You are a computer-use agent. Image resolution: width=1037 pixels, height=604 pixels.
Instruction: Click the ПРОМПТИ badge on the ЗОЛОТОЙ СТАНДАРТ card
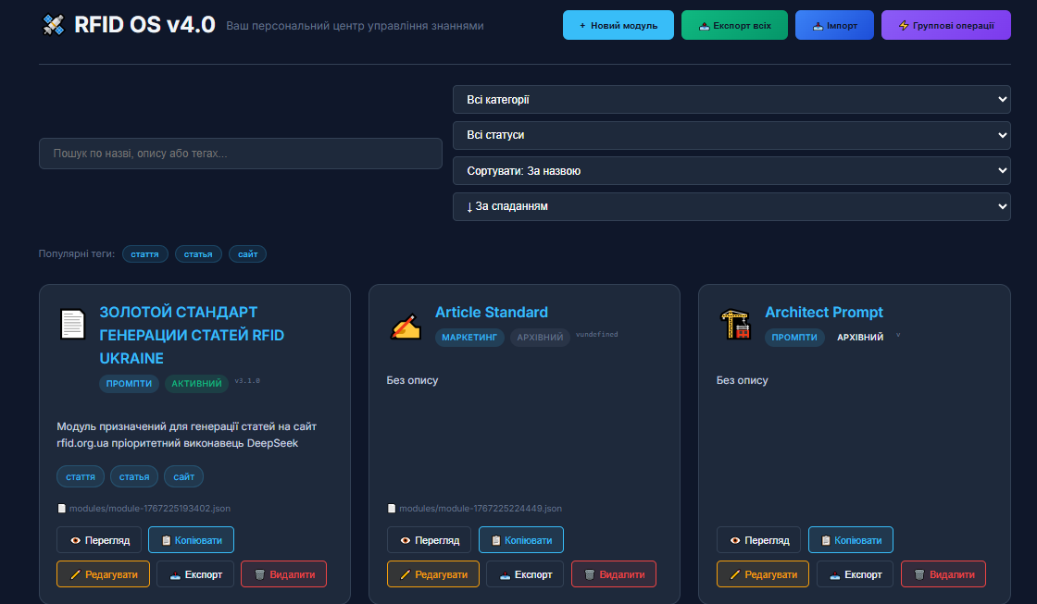pos(129,383)
